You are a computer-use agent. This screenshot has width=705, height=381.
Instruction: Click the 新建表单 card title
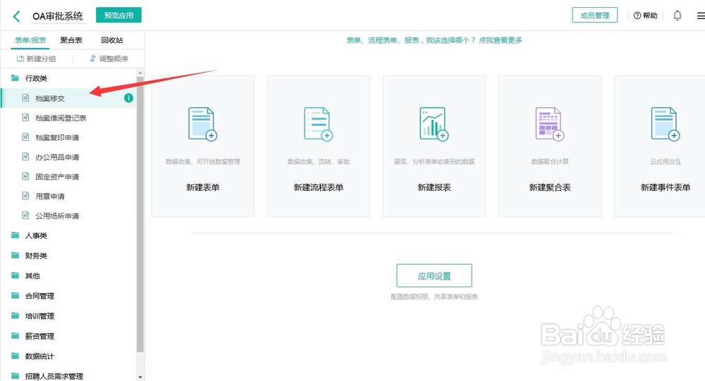click(203, 188)
